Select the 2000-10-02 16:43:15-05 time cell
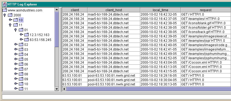This screenshot has width=231, height=101. pos(160,71)
